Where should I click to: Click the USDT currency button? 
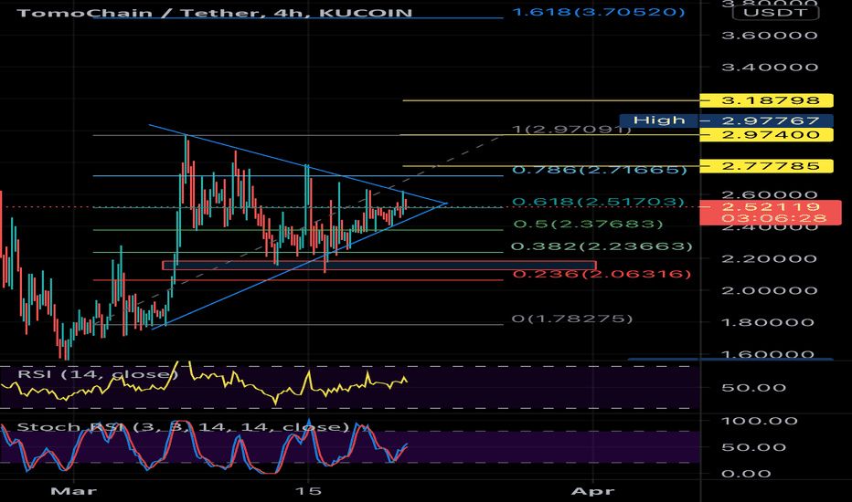point(775,13)
